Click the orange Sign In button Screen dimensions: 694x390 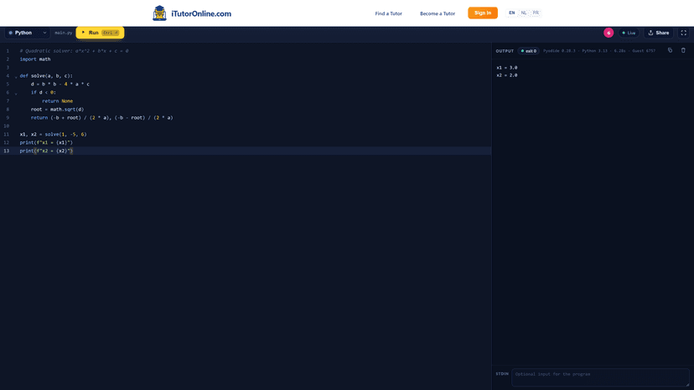pos(483,13)
